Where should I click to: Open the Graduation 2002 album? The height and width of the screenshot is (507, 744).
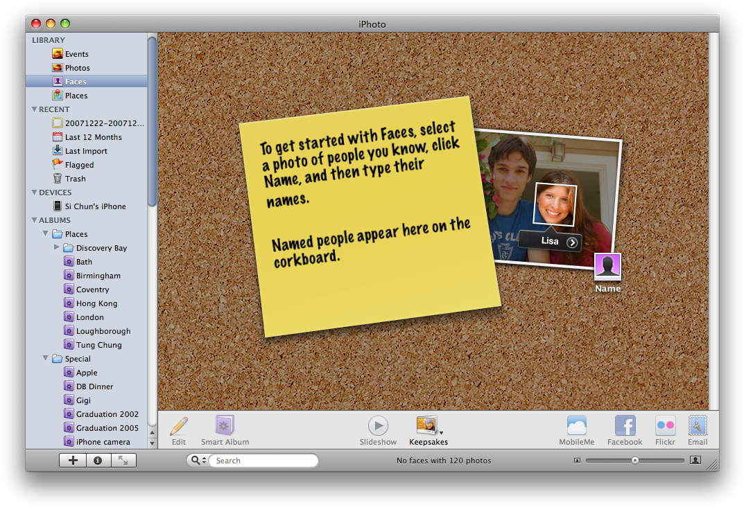[87, 414]
